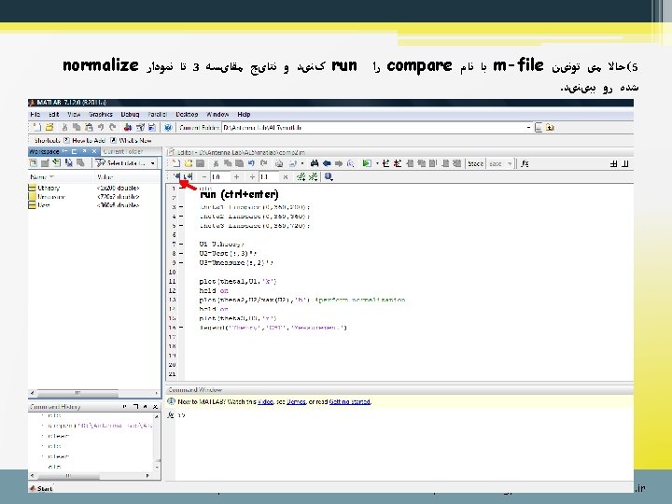Click the Video link in Command Window
672x504 pixels.
(265, 401)
